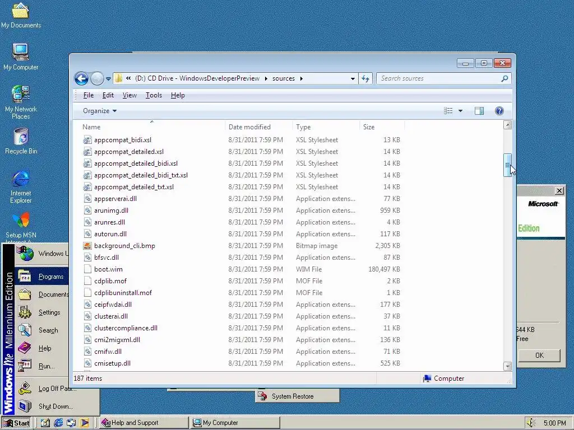Open the Tools menu

pos(154,95)
